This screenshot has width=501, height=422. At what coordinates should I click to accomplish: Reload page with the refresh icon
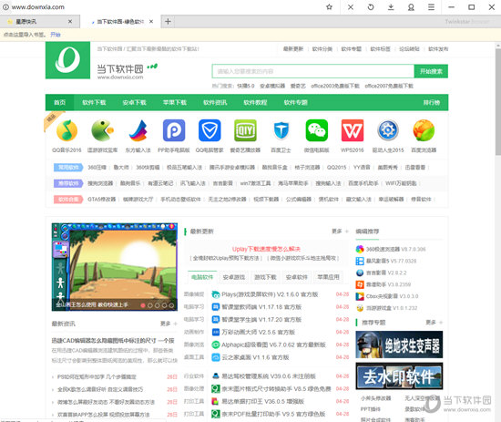(371, 7)
